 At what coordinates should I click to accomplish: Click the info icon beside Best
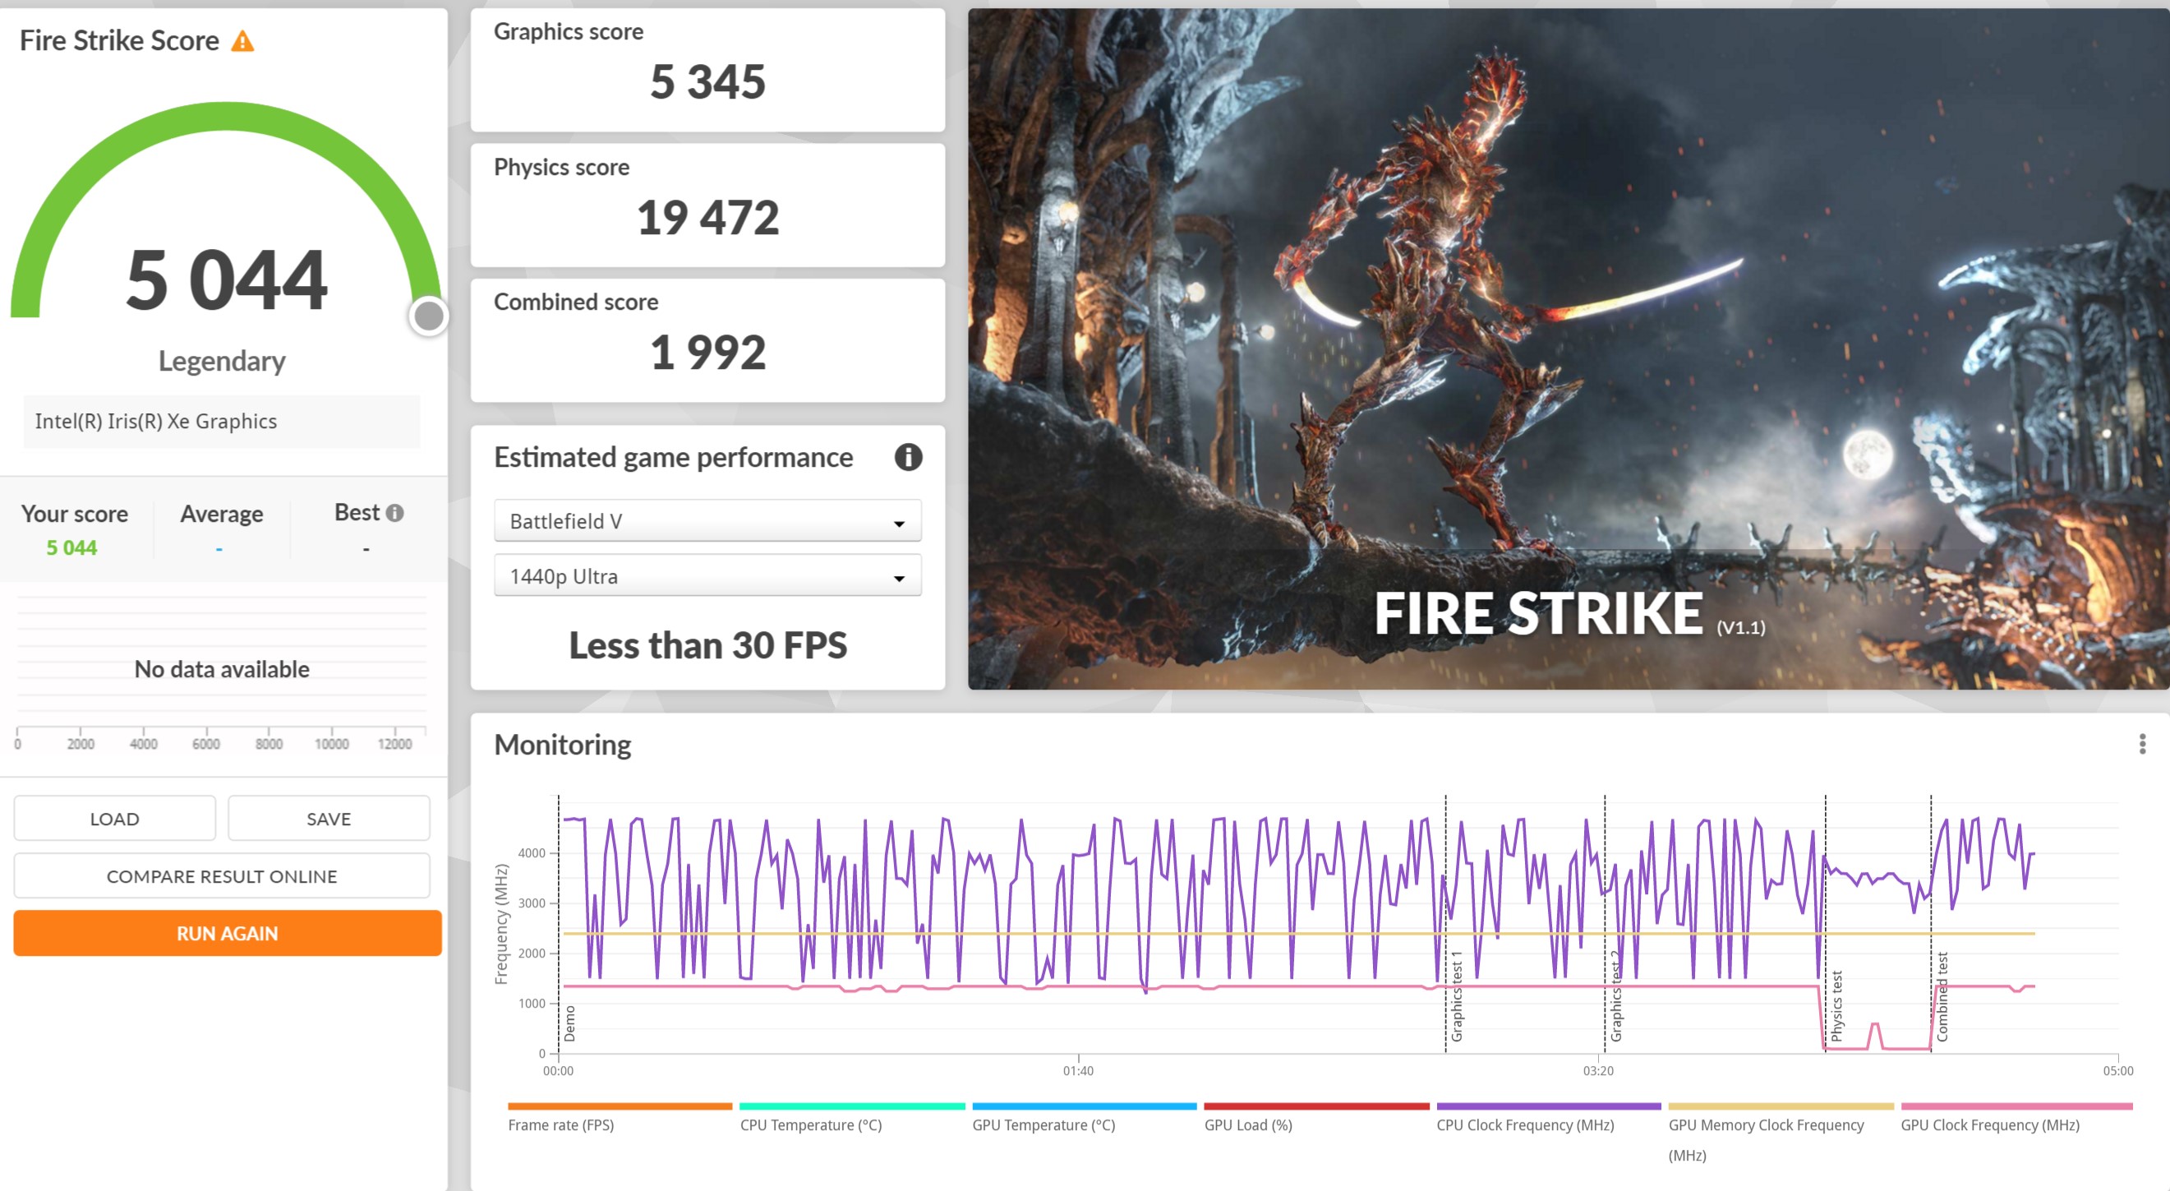(394, 512)
